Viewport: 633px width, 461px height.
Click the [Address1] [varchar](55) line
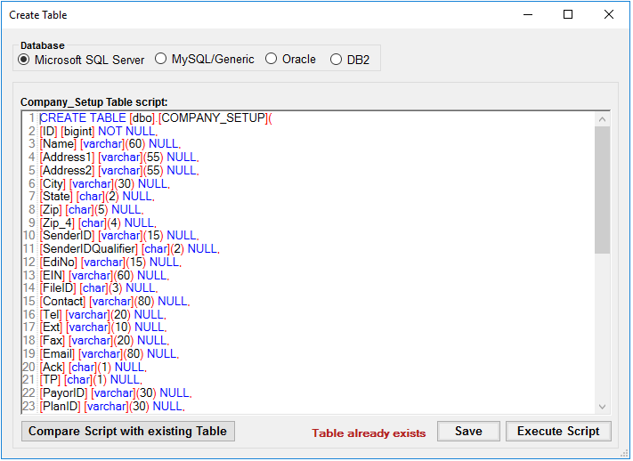[119, 158]
